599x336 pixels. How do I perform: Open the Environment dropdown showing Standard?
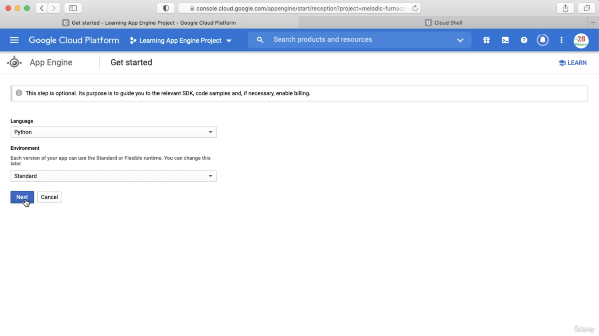pyautogui.click(x=113, y=176)
